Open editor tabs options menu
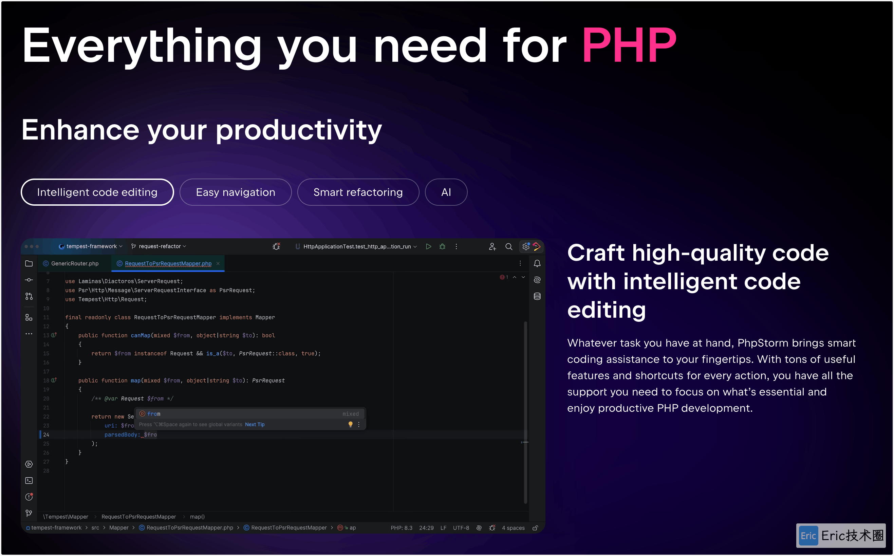The width and height of the screenshot is (894, 556). pyautogui.click(x=520, y=263)
